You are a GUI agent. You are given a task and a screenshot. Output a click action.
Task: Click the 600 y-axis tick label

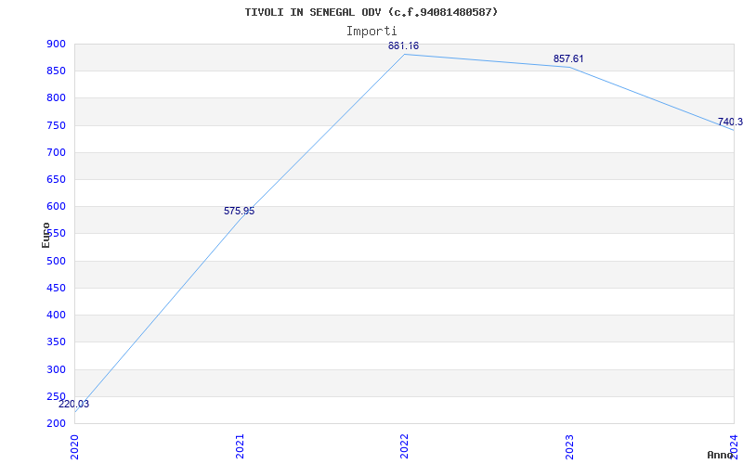[x=56, y=206]
